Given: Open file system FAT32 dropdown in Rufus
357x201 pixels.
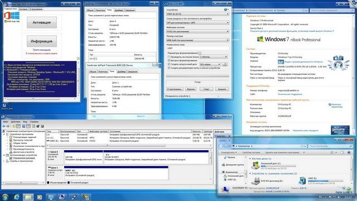Looking at the screenshot, I should [x=197, y=31].
